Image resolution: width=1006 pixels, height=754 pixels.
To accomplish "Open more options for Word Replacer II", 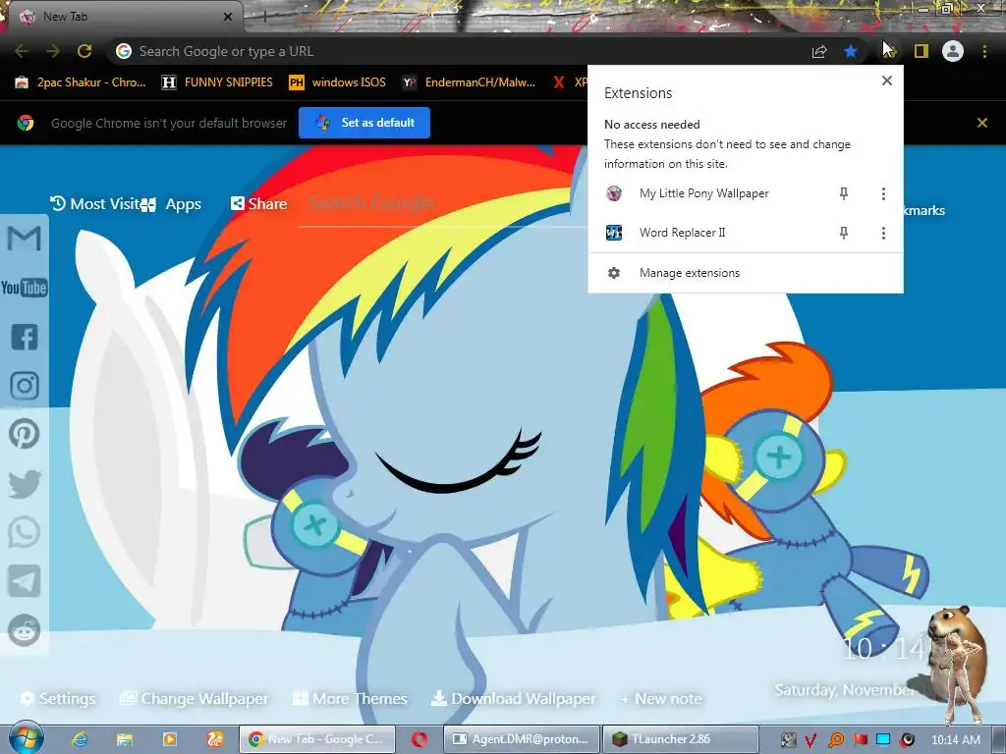I will click(x=883, y=233).
